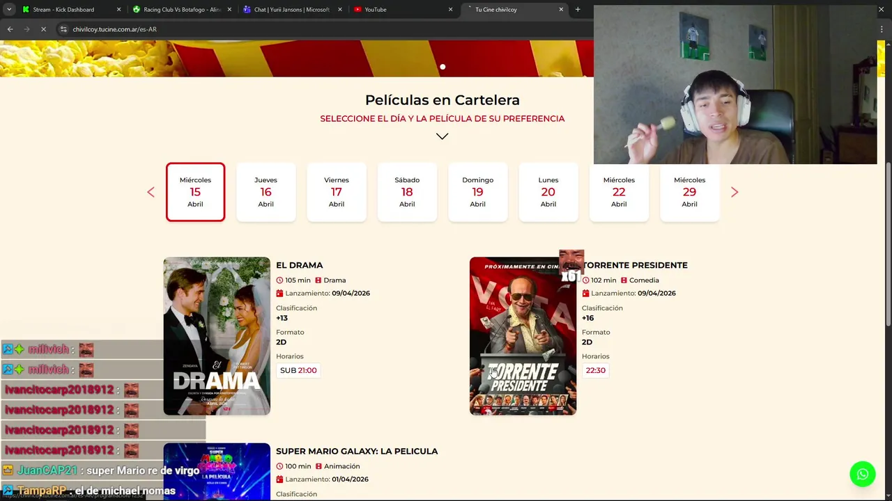Open the Racing Club Vs Botafogo tab
The image size is (892, 501).
tap(181, 10)
